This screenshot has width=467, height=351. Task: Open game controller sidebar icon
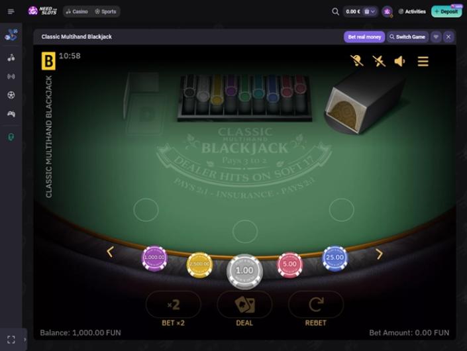point(11,114)
